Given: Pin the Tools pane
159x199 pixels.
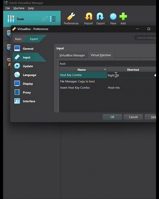Looking at the screenshot, I should 45,19.
